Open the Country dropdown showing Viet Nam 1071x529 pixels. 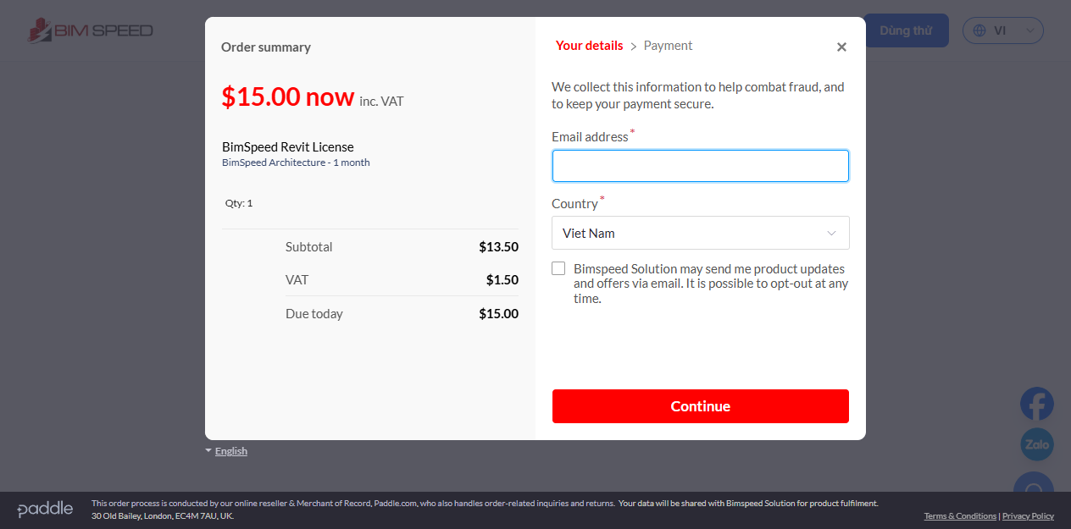pos(700,233)
